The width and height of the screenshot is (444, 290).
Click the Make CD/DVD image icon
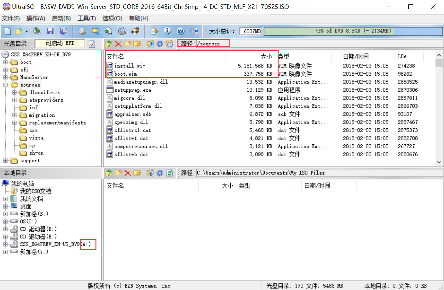click(82, 31)
